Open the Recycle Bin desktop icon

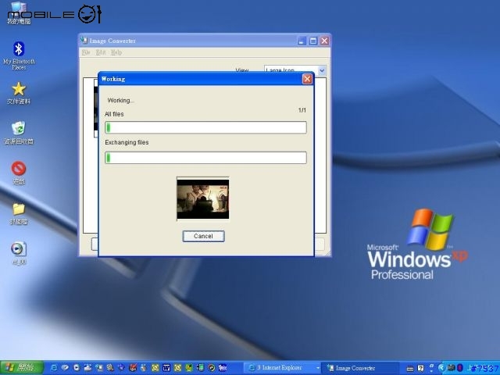point(19,133)
